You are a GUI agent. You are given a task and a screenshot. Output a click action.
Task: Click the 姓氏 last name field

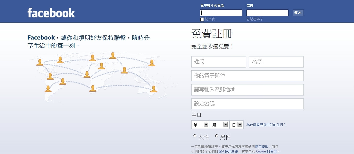click(x=219, y=62)
